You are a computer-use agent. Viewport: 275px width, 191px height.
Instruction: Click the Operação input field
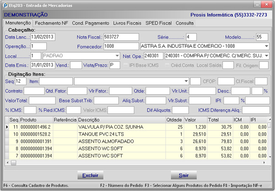[x=38, y=46]
